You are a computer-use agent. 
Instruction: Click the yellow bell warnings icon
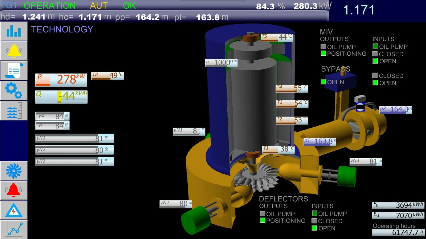(14, 51)
